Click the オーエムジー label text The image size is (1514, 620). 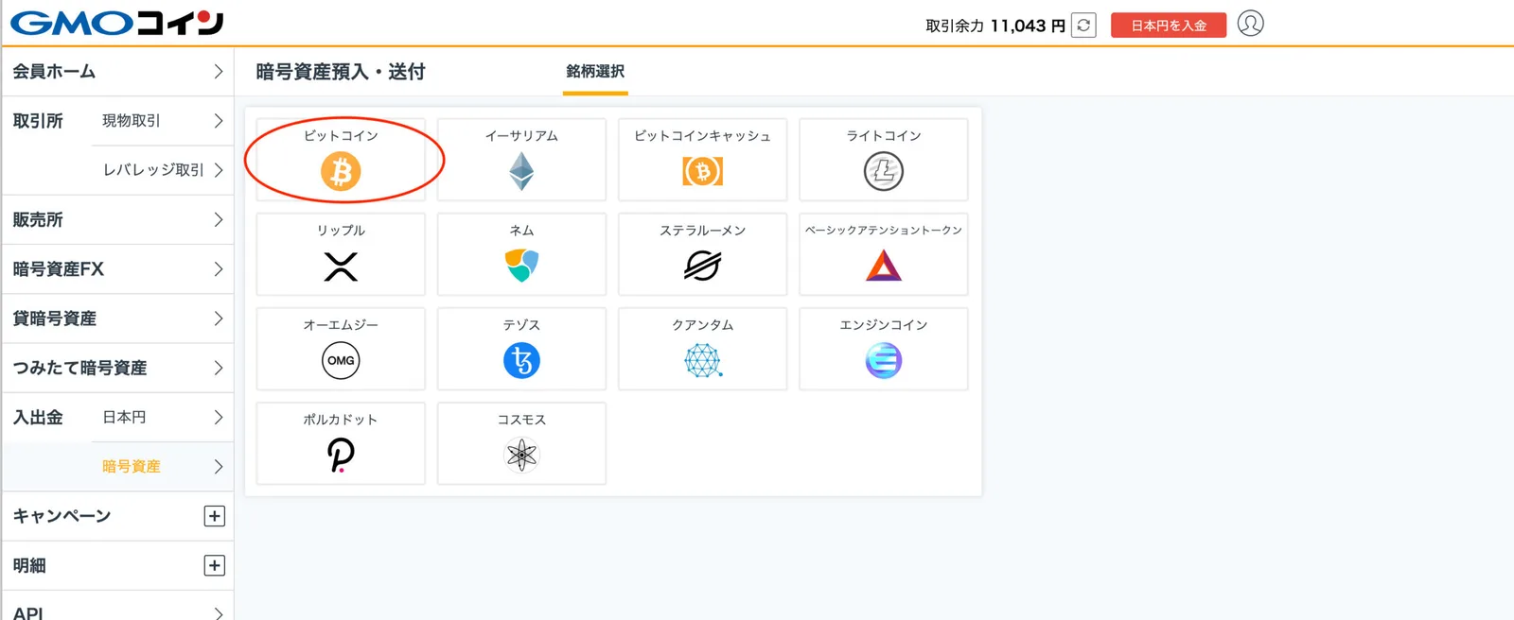341,325
